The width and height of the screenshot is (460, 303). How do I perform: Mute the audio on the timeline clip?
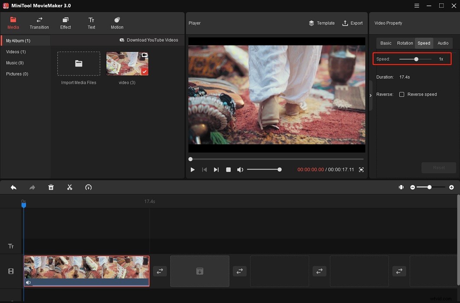(x=28, y=282)
